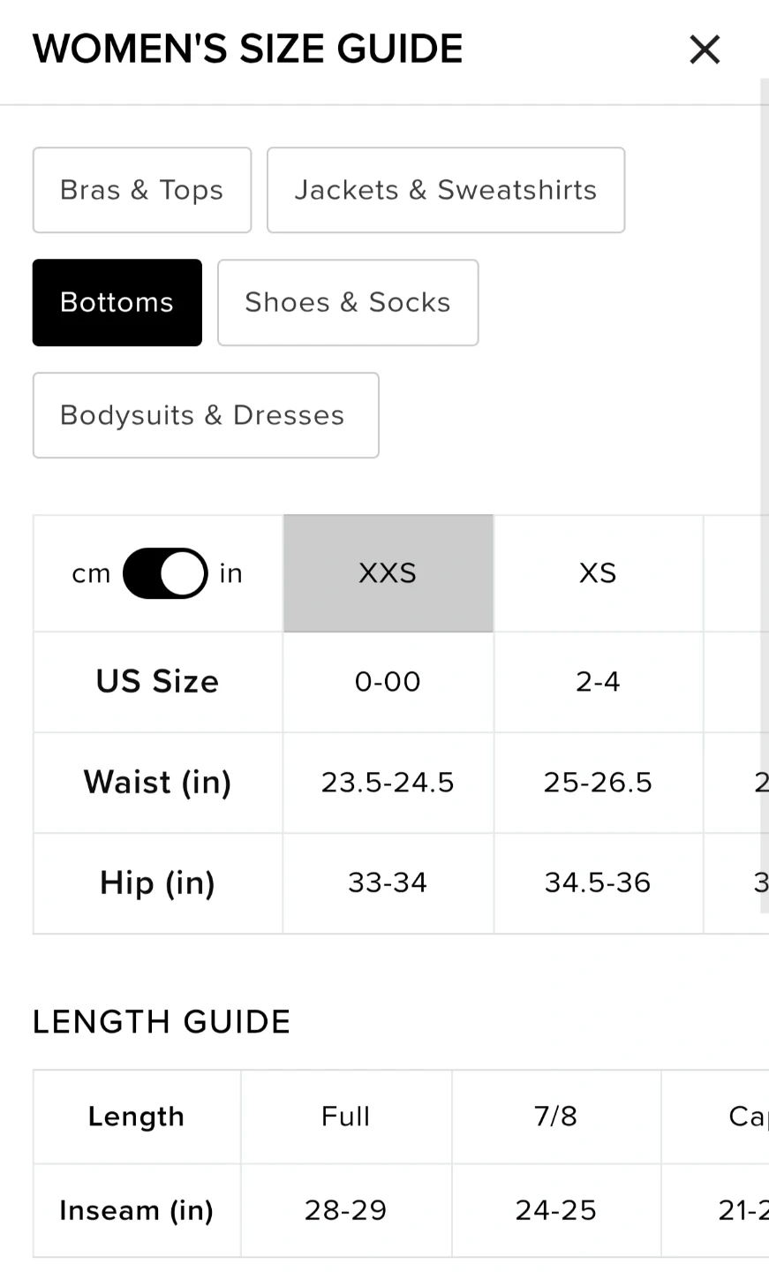Select the Jackets & Sweatshirts tab
Viewport: 769px width, 1272px height.
[x=446, y=190]
